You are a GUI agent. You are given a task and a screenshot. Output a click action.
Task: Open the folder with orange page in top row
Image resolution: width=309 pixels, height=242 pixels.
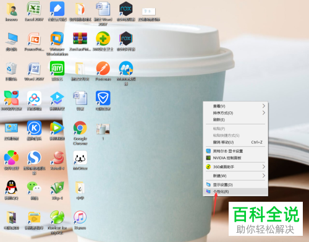pos(80,9)
